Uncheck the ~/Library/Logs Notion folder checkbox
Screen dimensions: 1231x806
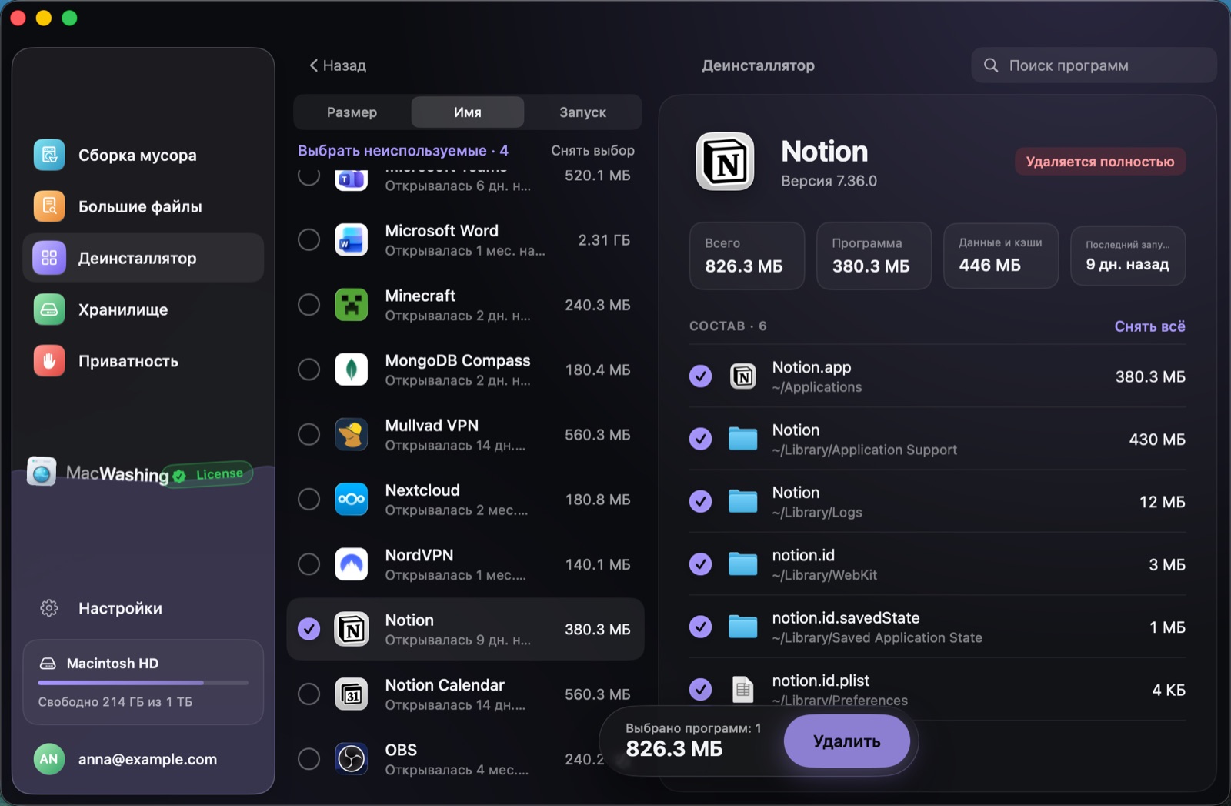(700, 501)
